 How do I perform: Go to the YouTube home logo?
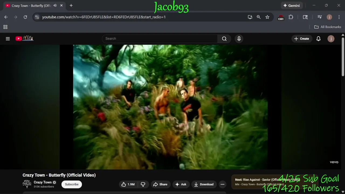[24, 39]
